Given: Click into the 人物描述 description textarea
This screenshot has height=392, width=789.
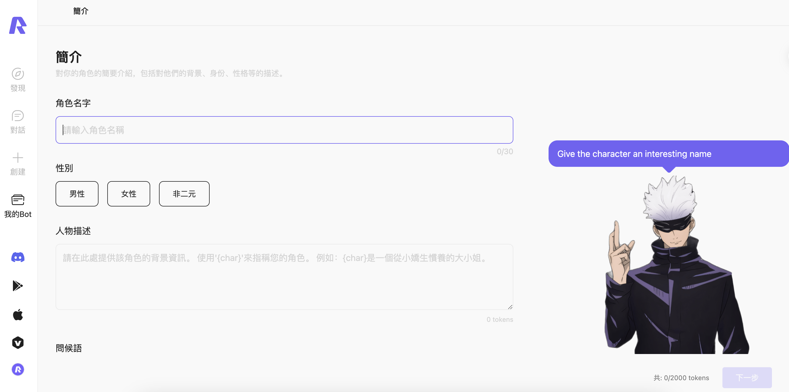Looking at the screenshot, I should tap(284, 277).
